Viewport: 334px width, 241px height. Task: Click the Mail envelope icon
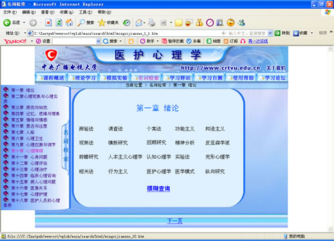point(139,23)
